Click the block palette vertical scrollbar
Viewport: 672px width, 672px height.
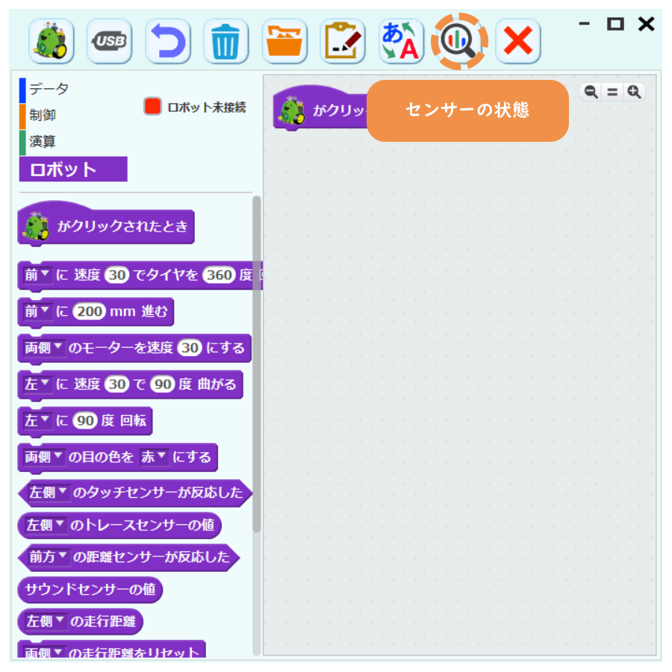[257, 364]
